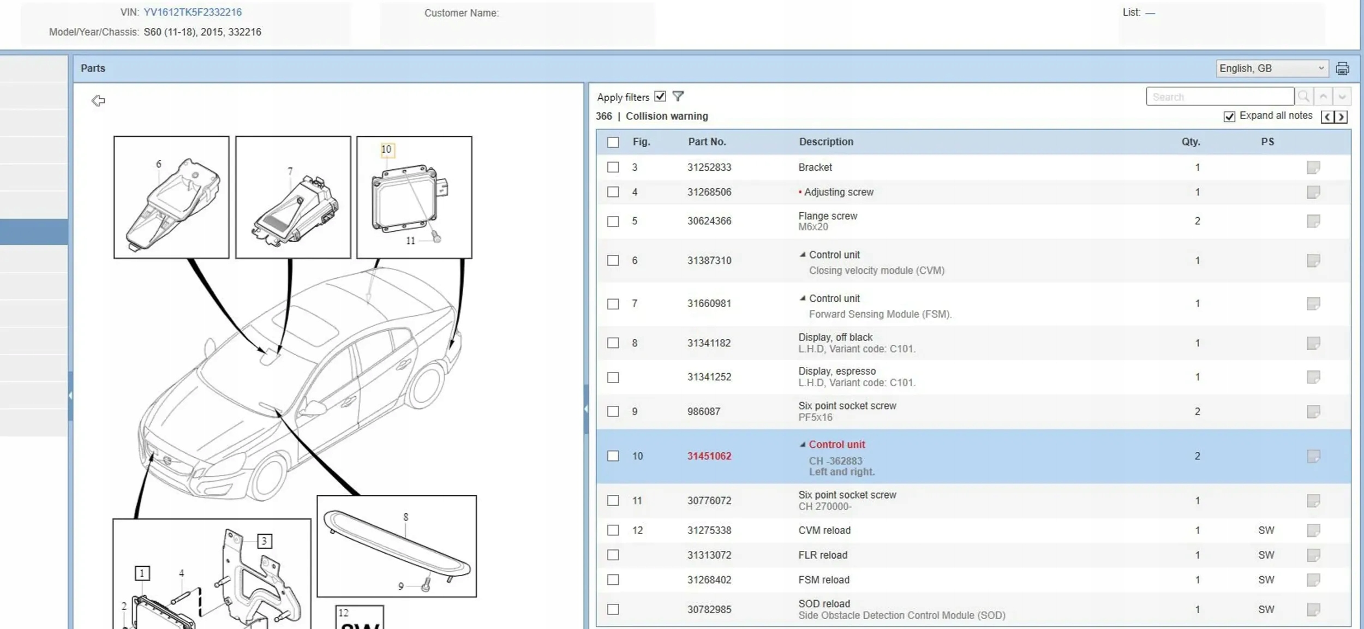Screen dimensions: 1364x629
Task: Click part number 31451062 link
Action: click(709, 456)
